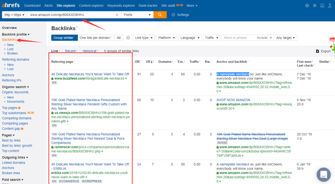Open the Traffic filter dropdown
The image size is (335, 184).
click(x=212, y=38)
